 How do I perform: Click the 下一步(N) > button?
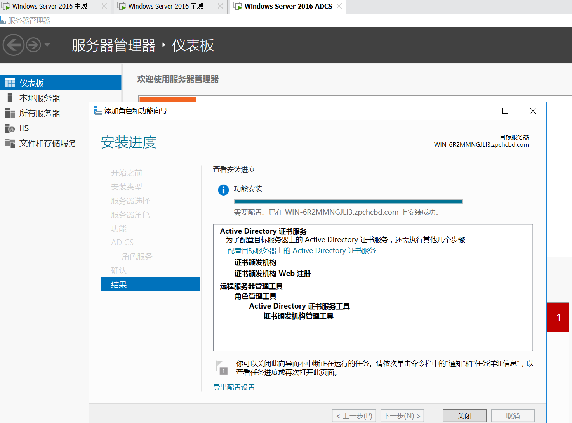(x=402, y=416)
